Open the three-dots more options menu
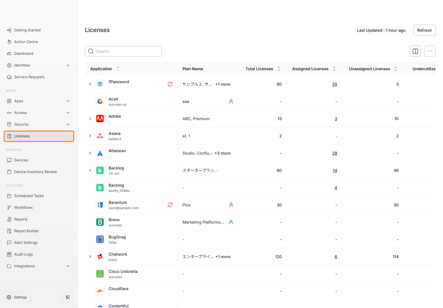This screenshot has height=308, width=443. (x=430, y=51)
